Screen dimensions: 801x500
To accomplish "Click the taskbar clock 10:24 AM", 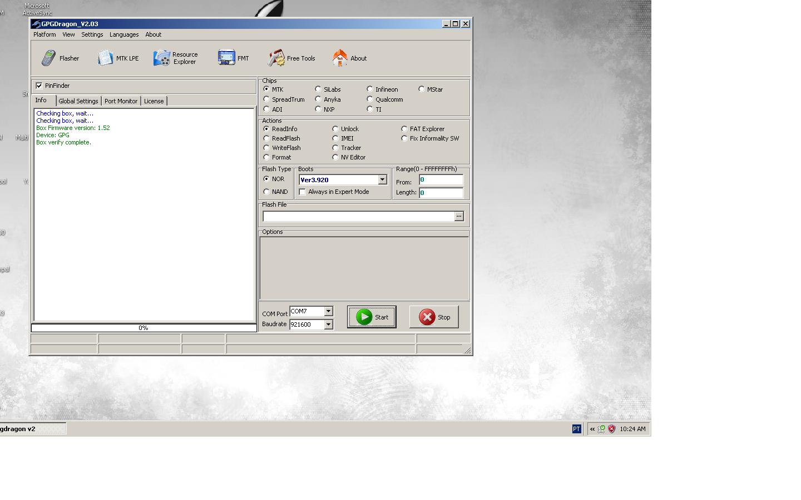I will point(632,429).
